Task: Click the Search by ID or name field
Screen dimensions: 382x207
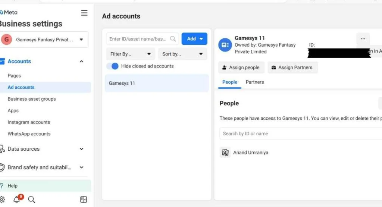Action: point(298,134)
